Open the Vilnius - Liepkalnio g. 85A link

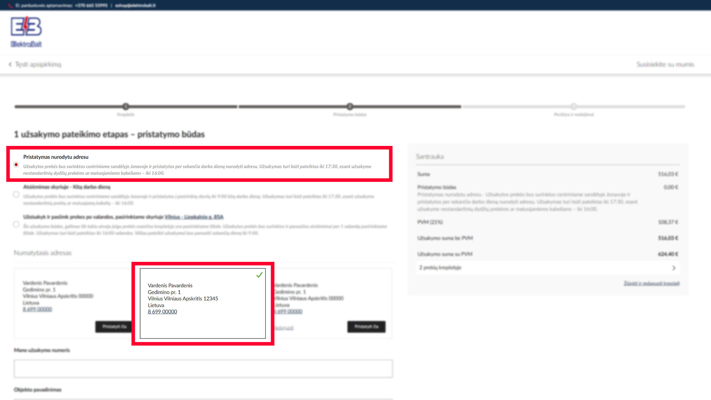(194, 217)
